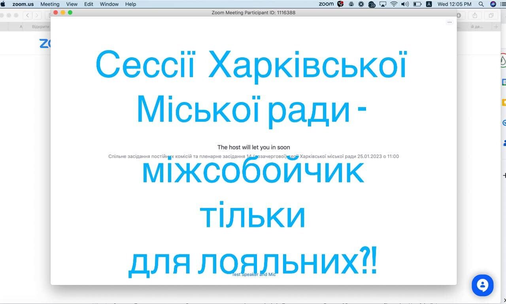Click the Test Speaker and Mic link
The image size is (506, 304).
point(254,274)
